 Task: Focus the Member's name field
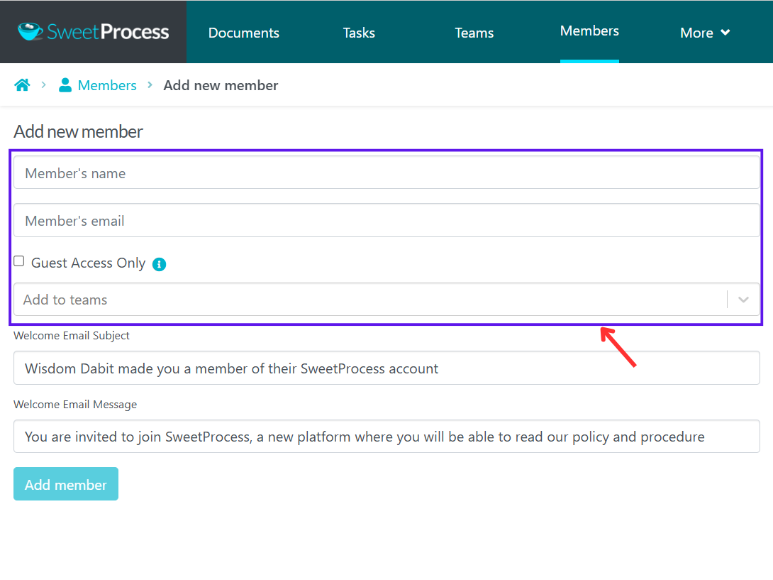click(x=386, y=173)
